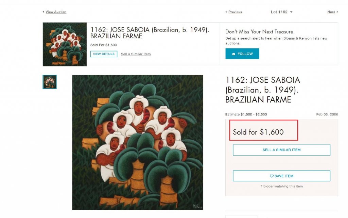Click the caret next to Lot 1162
The height and width of the screenshot is (218, 348).
click(x=291, y=12)
